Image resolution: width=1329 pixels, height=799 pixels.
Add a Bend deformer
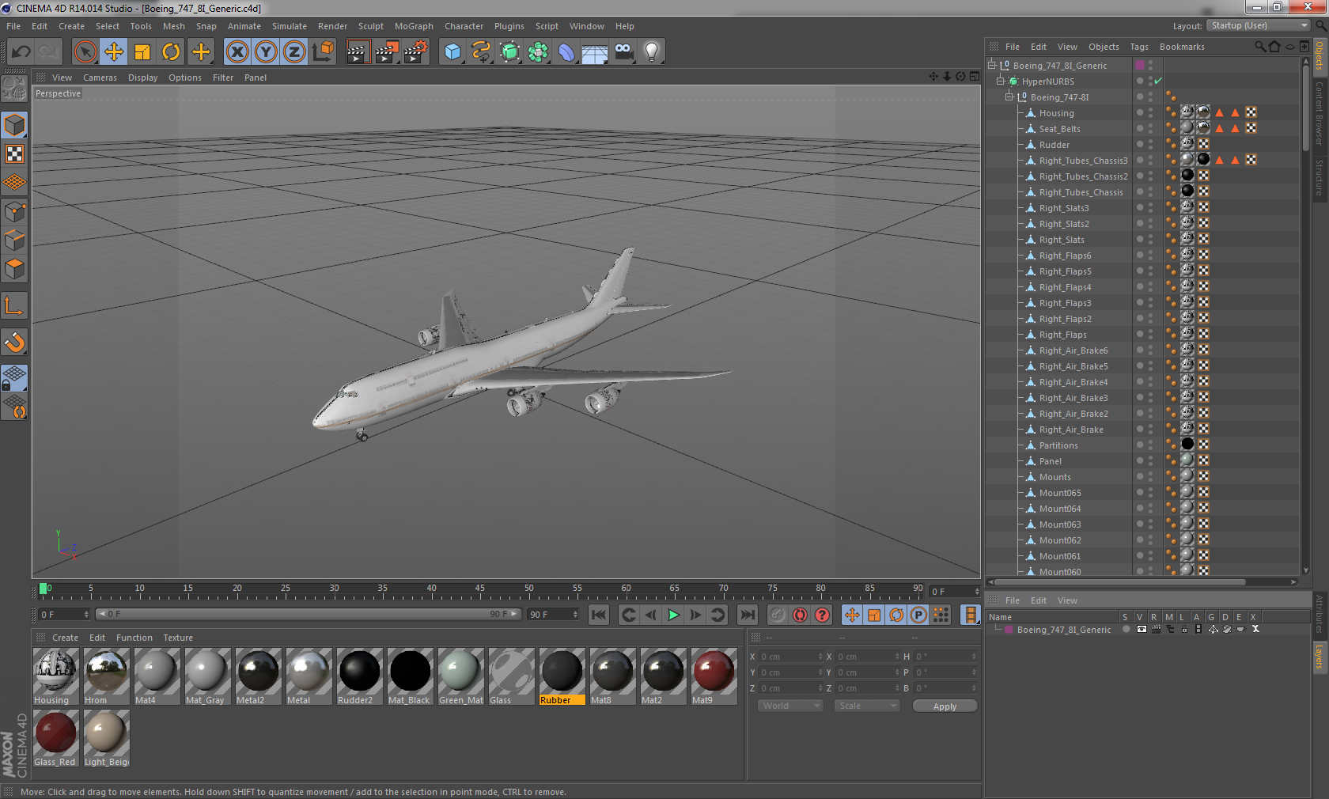(566, 52)
